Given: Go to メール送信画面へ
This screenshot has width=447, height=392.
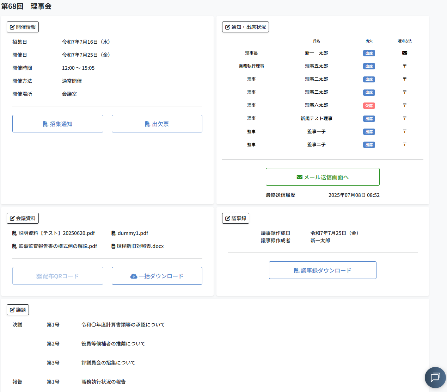Looking at the screenshot, I should (x=323, y=177).
